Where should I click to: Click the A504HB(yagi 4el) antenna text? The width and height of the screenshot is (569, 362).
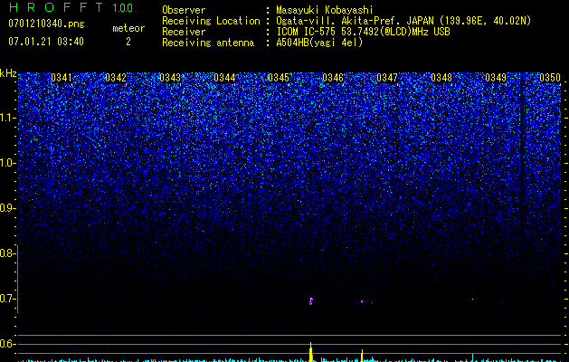319,43
